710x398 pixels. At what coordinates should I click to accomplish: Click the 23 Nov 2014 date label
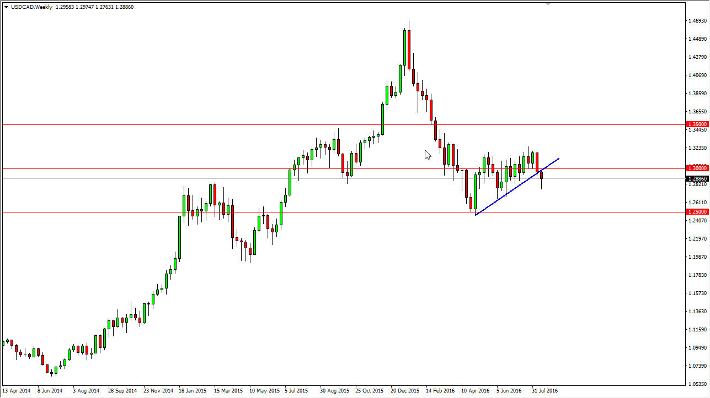[x=158, y=390]
